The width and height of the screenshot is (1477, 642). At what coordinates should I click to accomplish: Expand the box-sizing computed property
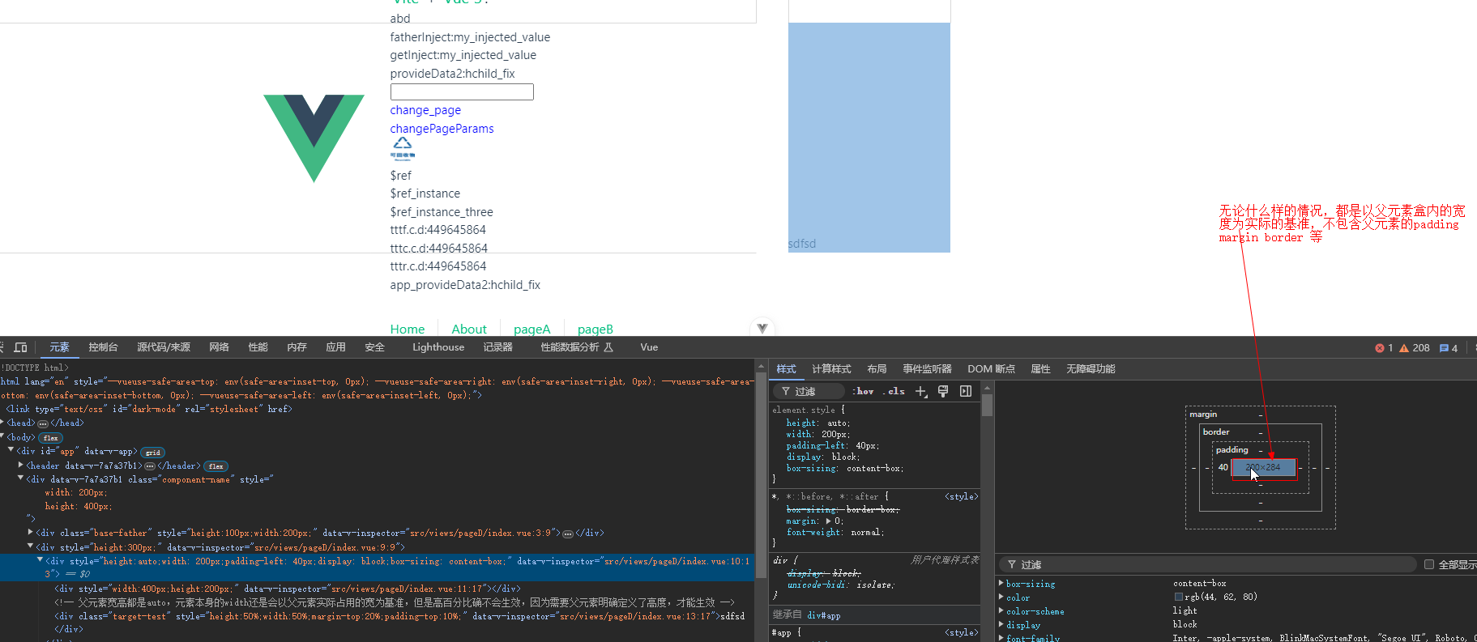1001,583
